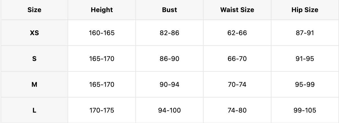Click the L bust value 94-100
339x123 pixels.
click(x=169, y=111)
